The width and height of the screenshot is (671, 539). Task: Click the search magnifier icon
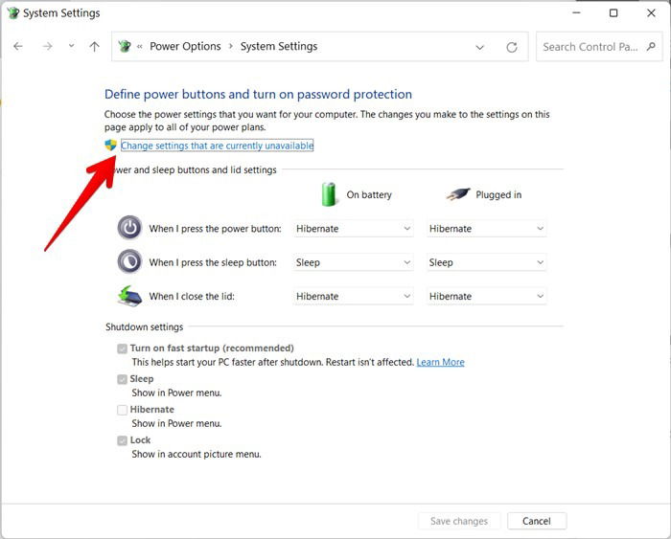pyautogui.click(x=651, y=46)
